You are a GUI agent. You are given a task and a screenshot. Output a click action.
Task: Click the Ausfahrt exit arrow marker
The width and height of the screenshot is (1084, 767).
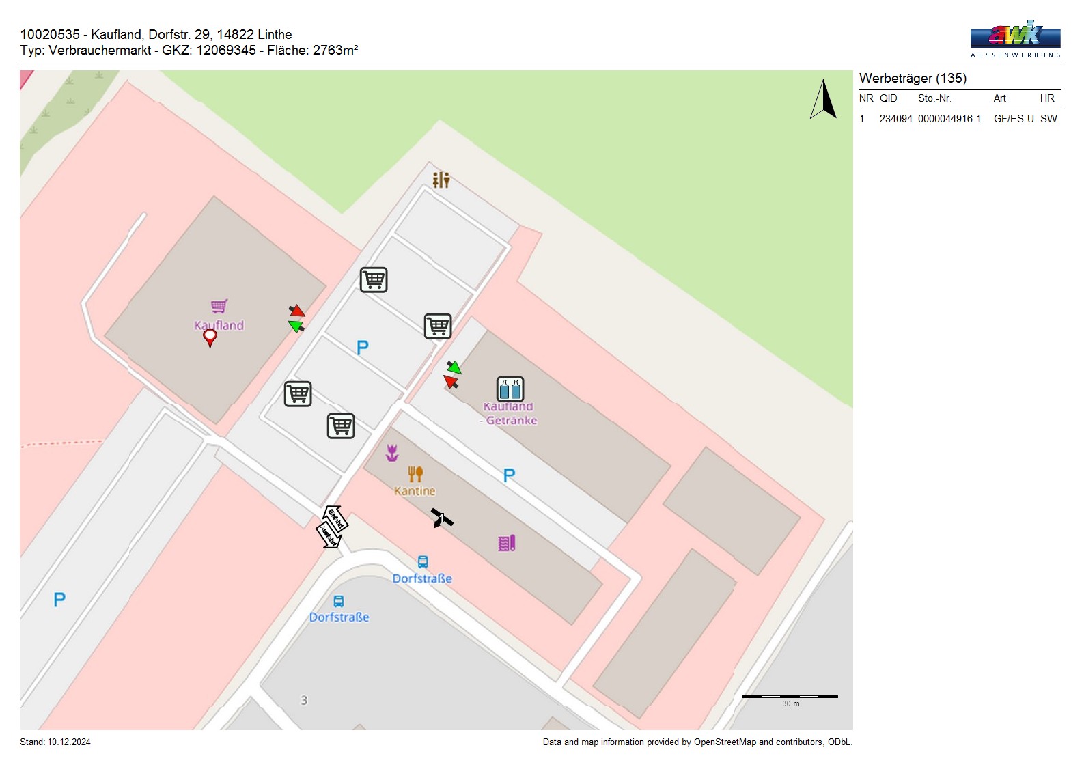[x=329, y=535]
